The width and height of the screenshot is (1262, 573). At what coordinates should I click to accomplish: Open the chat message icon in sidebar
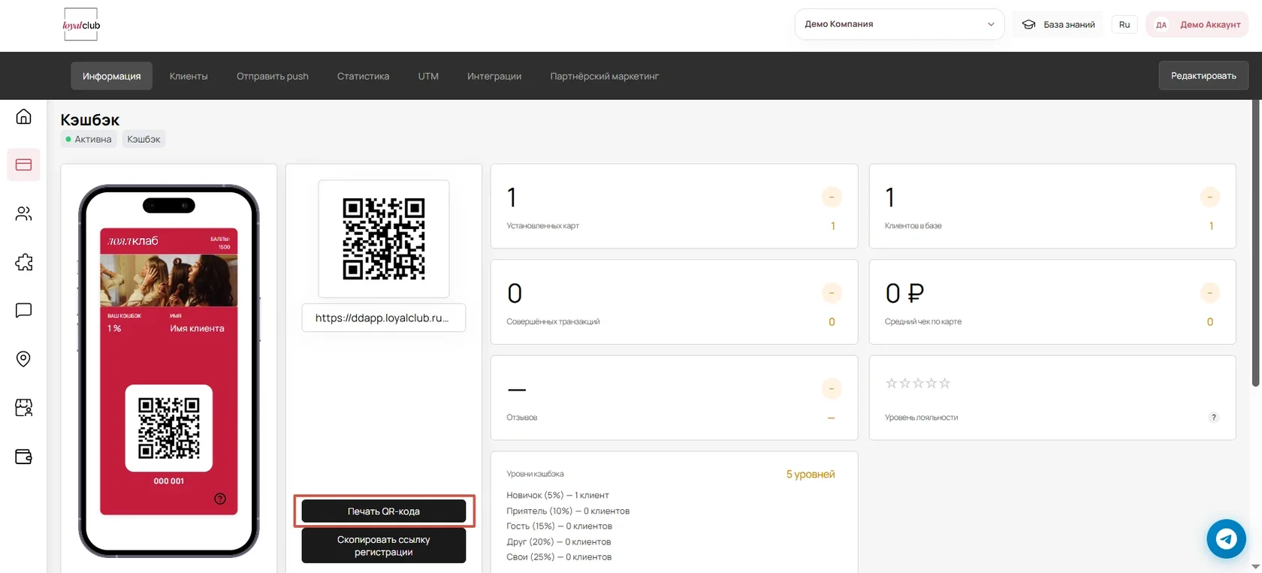pyautogui.click(x=23, y=310)
